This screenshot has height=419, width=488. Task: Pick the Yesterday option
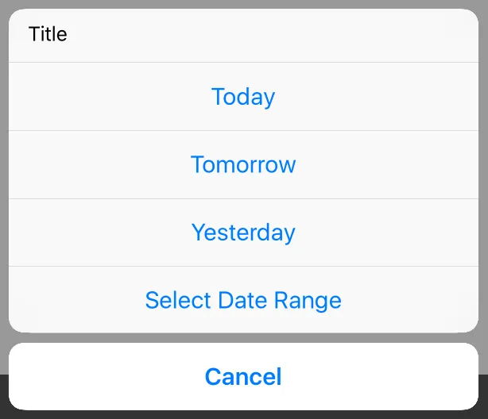(x=243, y=233)
